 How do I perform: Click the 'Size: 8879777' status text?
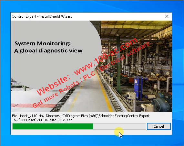pos(61,120)
